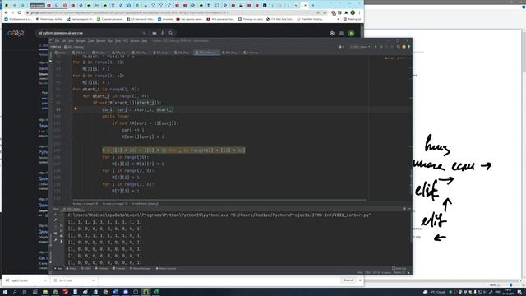Screen dimensions: 526x296
Task: Open the Help menu in PyCharm
Action: [145, 41]
